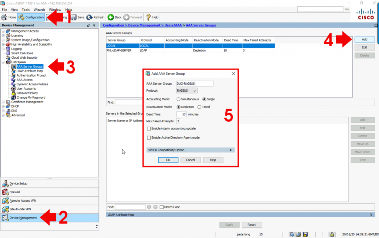
Task: Open the Help menu
Action: click(x=68, y=10)
